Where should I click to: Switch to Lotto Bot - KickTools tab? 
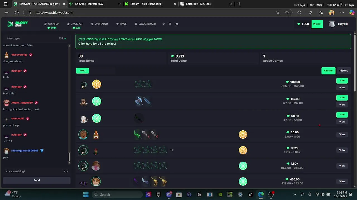[206, 4]
